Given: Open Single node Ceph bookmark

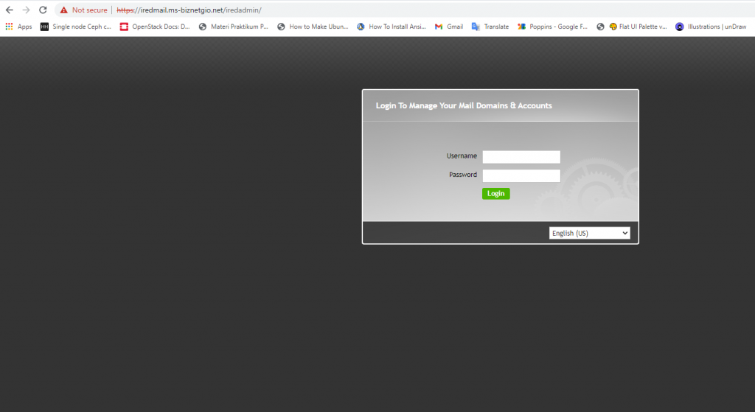Looking at the screenshot, I should (76, 27).
